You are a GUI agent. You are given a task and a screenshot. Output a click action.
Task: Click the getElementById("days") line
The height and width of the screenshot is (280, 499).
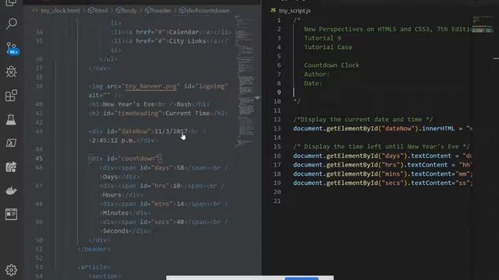pyautogui.click(x=382, y=156)
